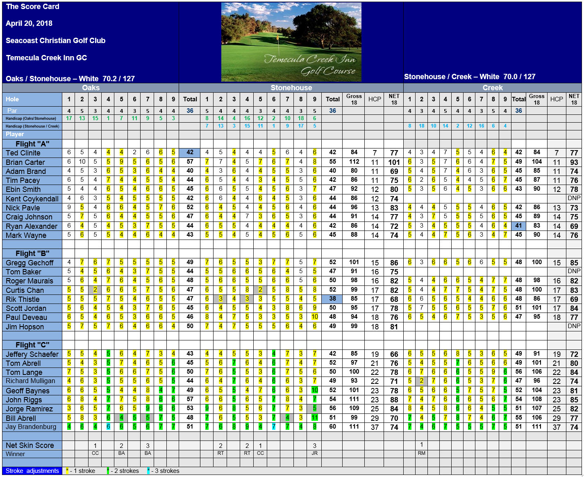Click player name Richard Mulligan
The width and height of the screenshot is (584, 477).
pyautogui.click(x=30, y=381)
